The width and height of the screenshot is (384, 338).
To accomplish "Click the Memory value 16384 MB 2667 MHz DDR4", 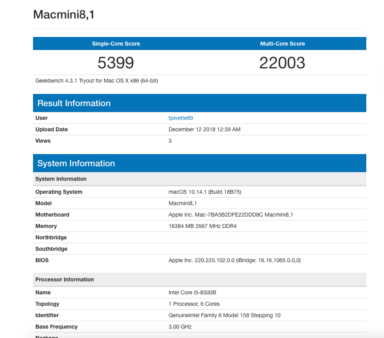I will pyautogui.click(x=202, y=226).
